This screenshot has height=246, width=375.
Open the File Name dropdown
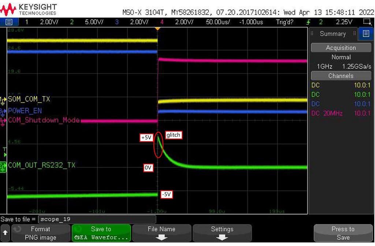(161, 233)
